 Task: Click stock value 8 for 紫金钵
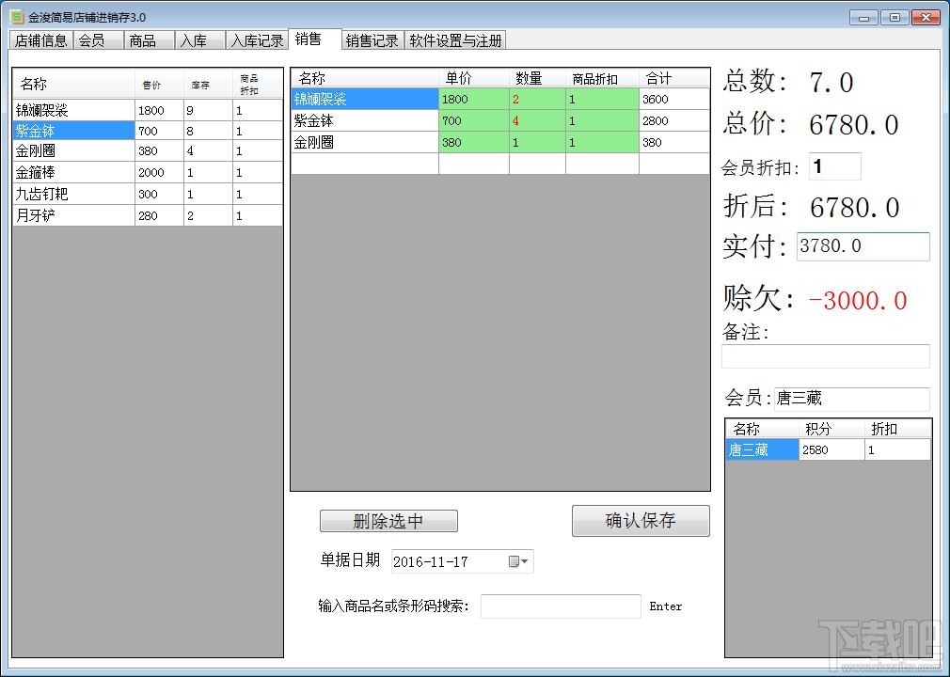[209, 131]
